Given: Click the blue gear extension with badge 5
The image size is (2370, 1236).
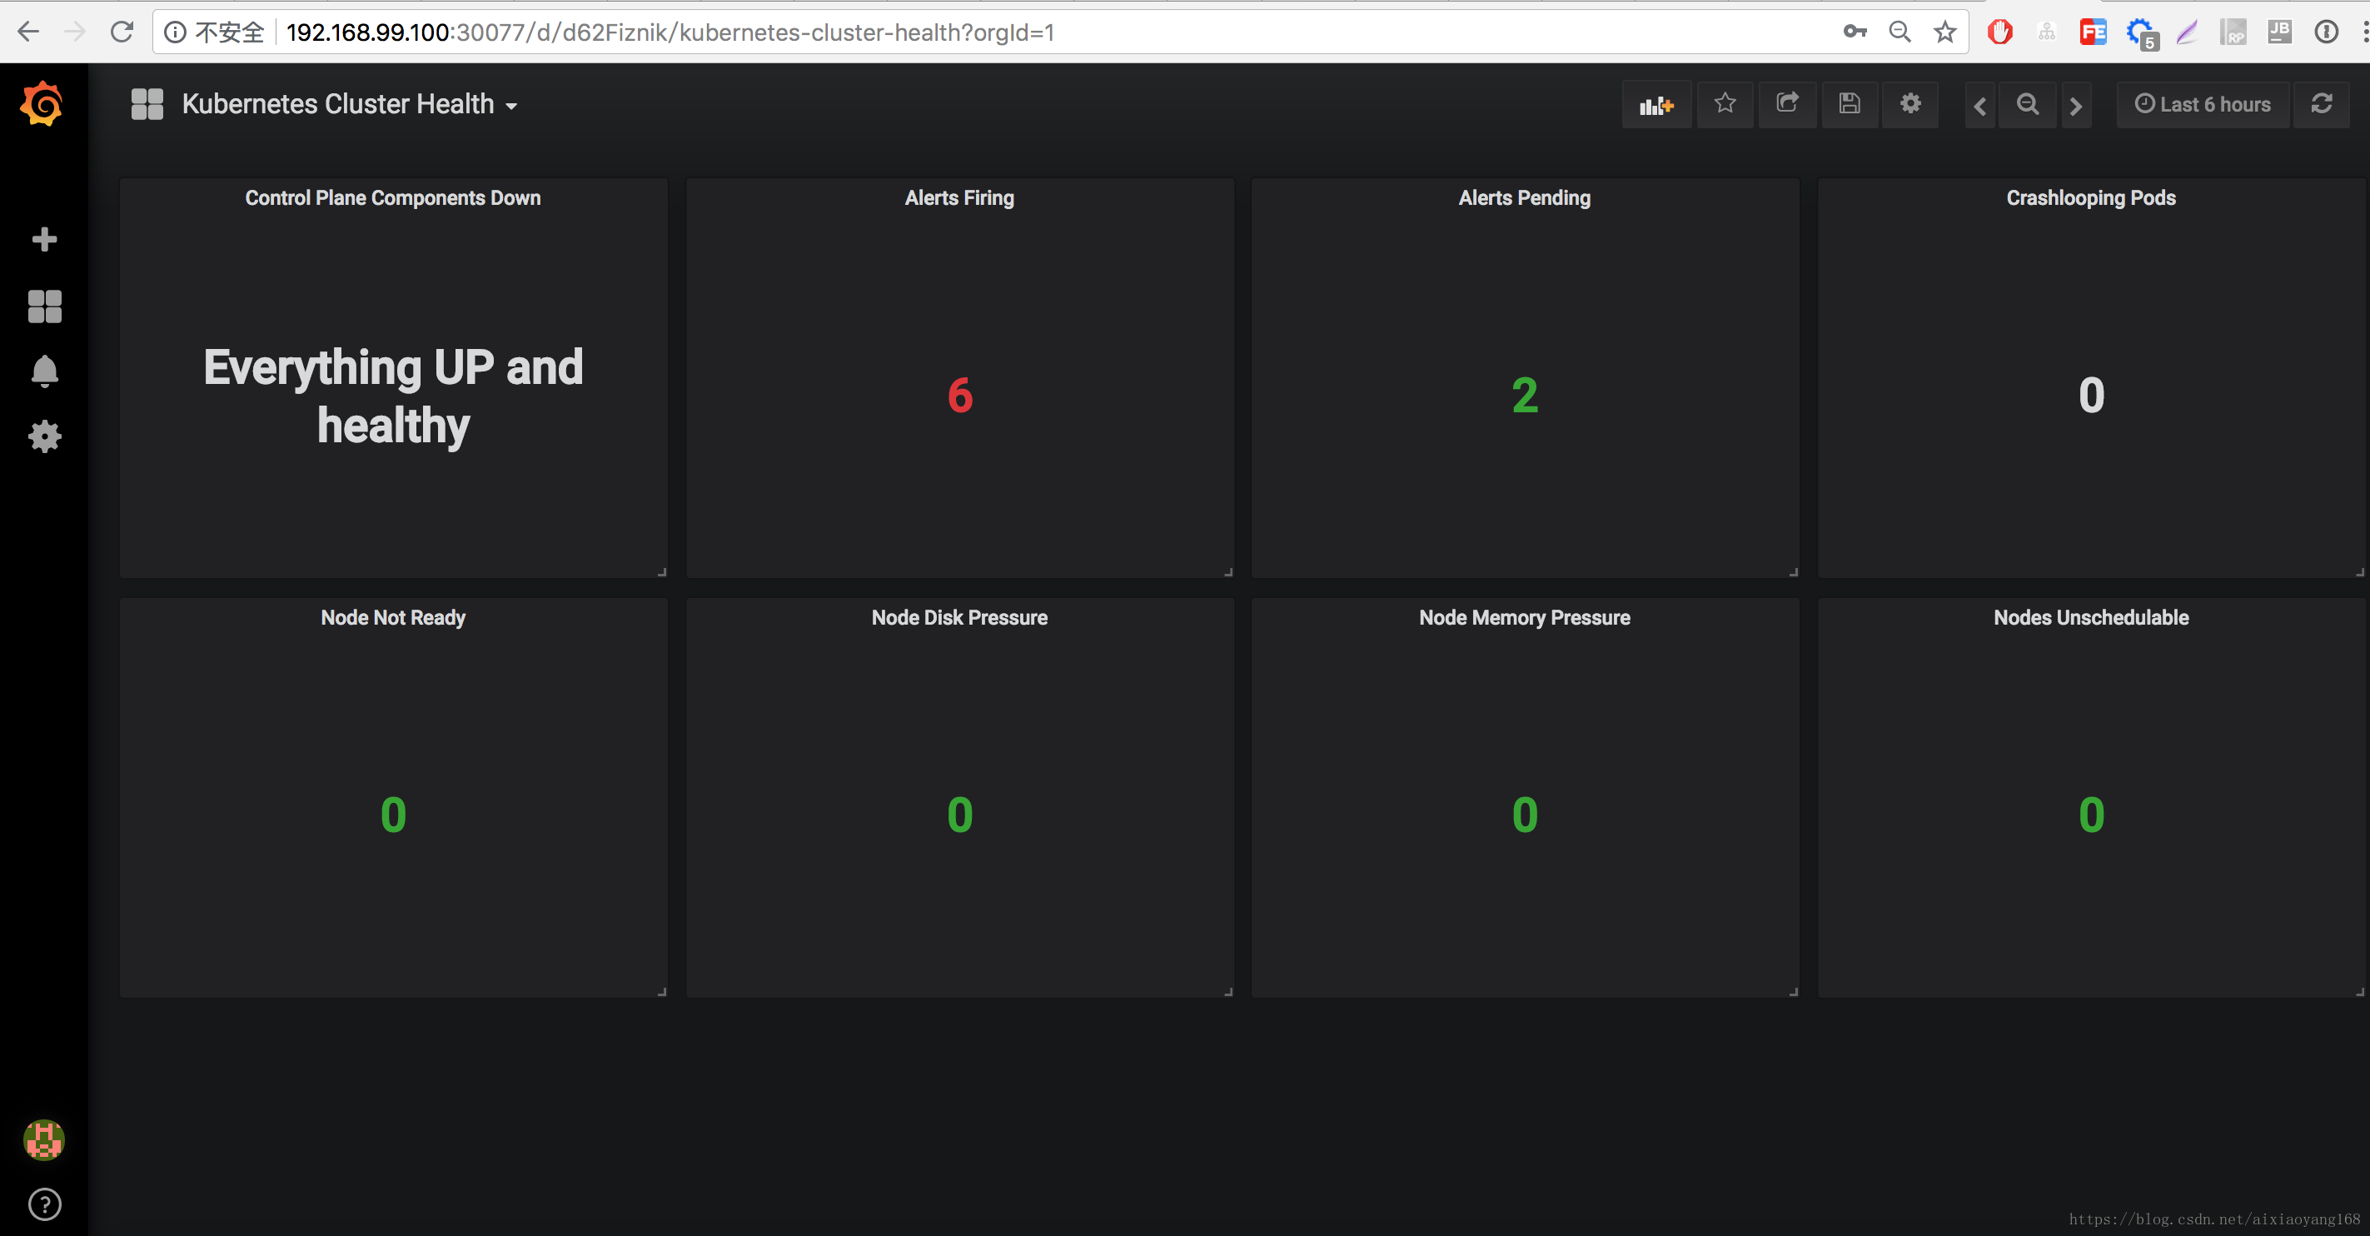Looking at the screenshot, I should point(2142,34).
